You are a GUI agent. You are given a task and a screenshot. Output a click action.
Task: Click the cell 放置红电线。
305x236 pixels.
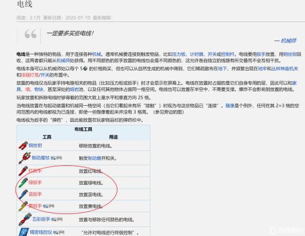pyautogui.click(x=91, y=171)
